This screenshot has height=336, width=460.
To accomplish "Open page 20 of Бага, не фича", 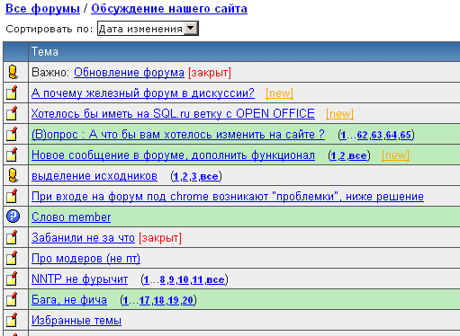I will pos(187,300).
